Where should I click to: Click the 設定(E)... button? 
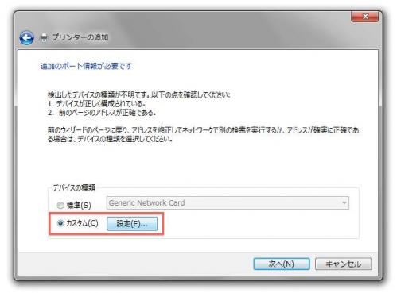pos(132,224)
